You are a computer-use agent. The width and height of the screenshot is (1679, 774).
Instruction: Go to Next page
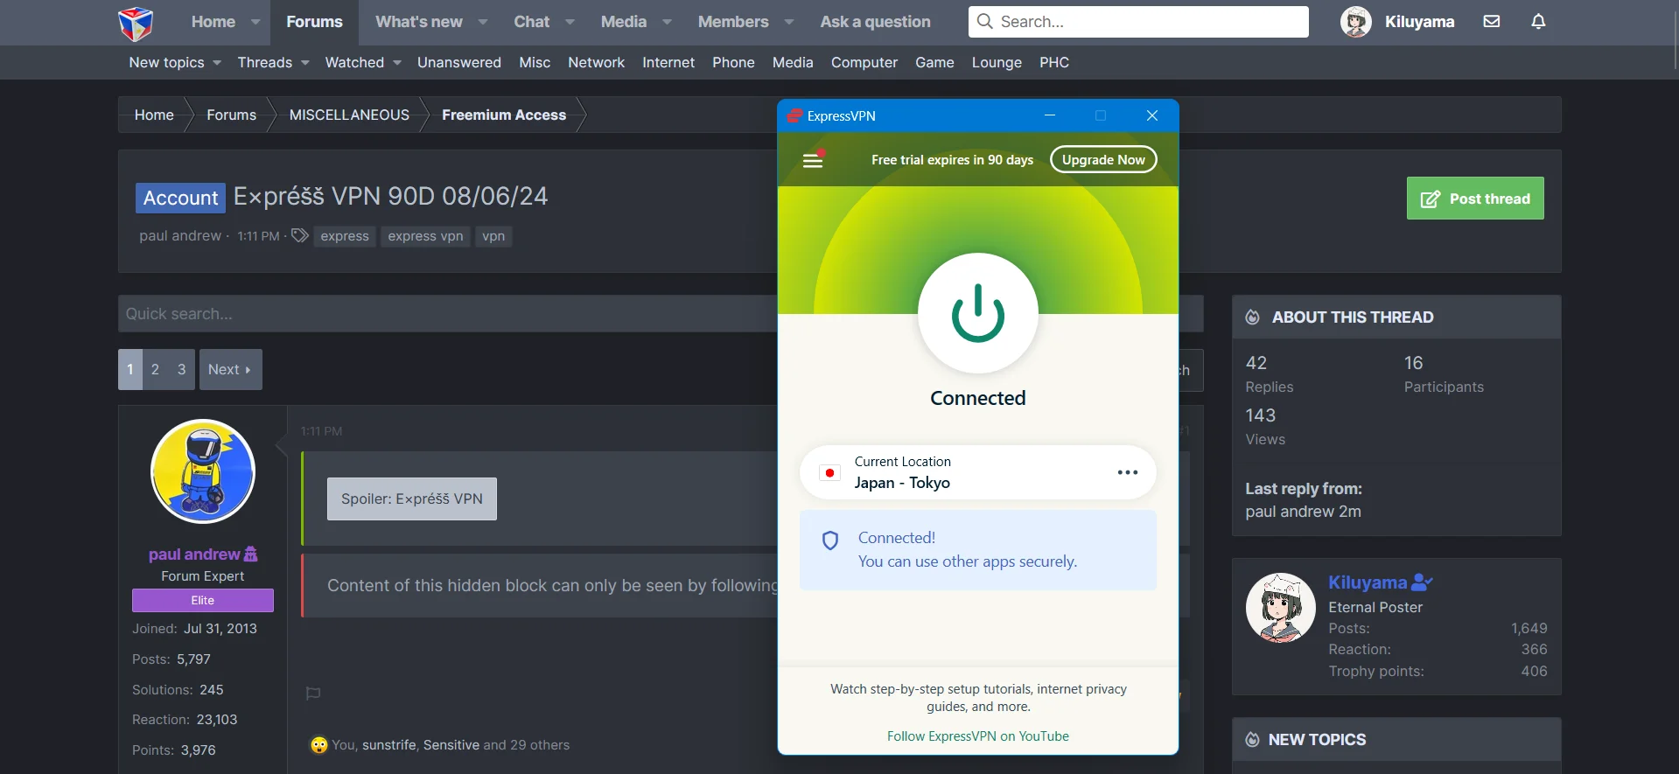pos(230,369)
